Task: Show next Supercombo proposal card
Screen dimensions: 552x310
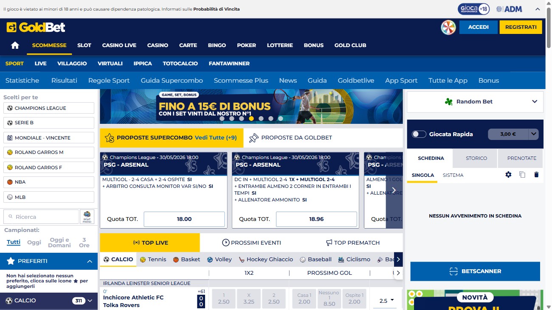Action: click(x=394, y=190)
